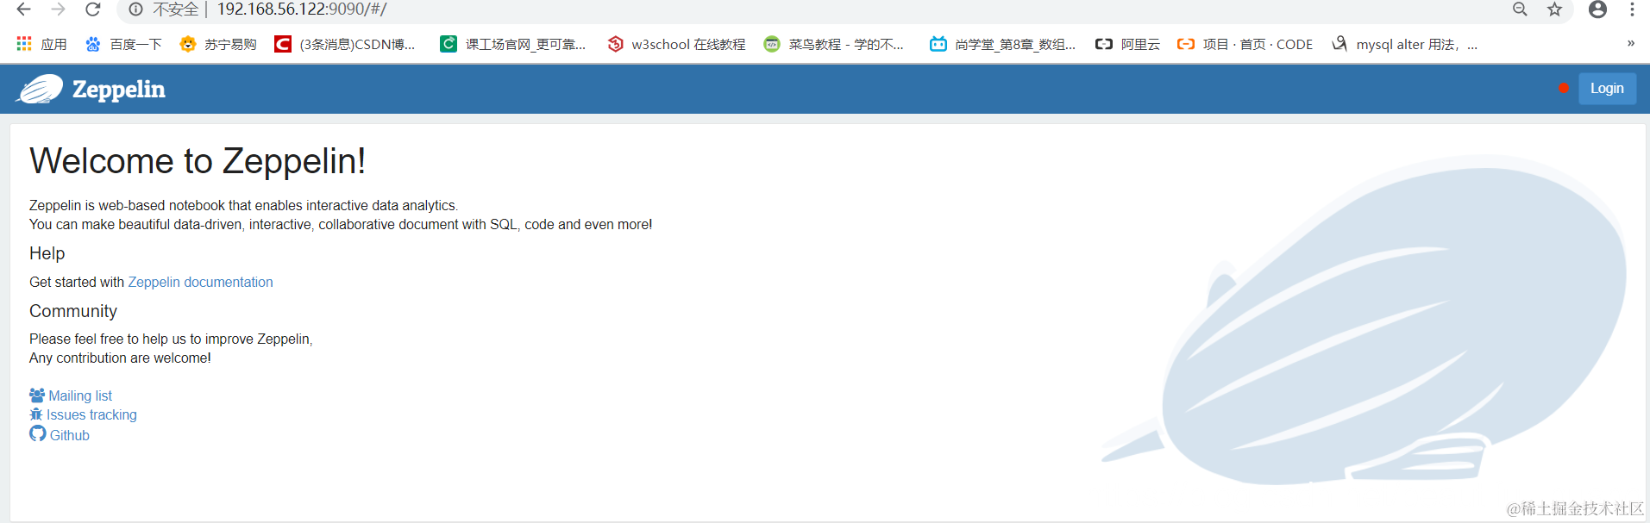
Task: Open the 菜鸟教程 bookmark
Action: (833, 44)
